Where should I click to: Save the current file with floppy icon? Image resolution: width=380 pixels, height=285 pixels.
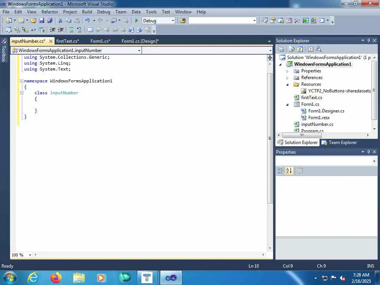pos(42,21)
